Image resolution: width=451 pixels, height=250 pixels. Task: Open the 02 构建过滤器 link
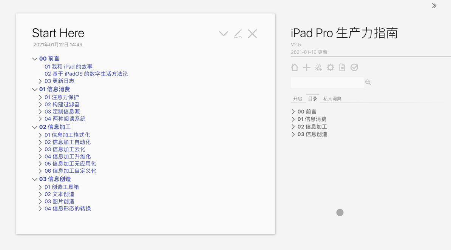coord(62,104)
